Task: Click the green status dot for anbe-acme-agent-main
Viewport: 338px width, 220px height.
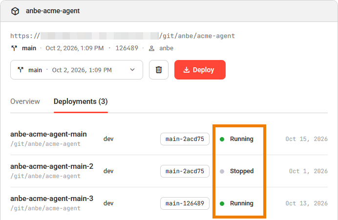Action: point(222,140)
